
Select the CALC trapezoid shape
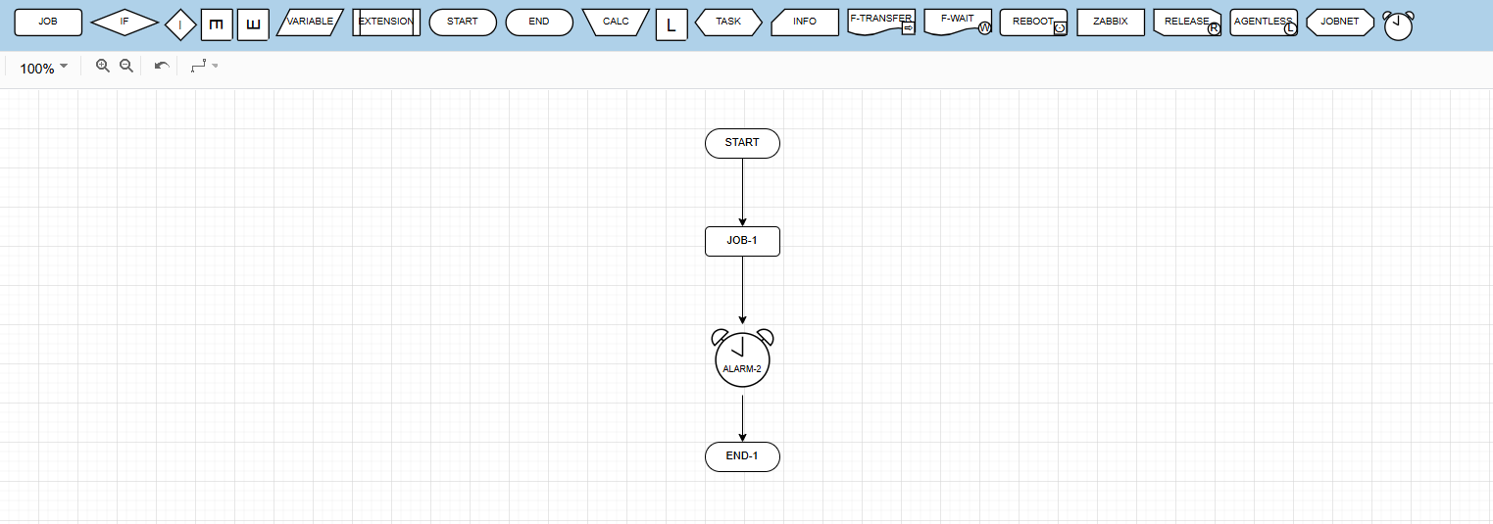616,22
